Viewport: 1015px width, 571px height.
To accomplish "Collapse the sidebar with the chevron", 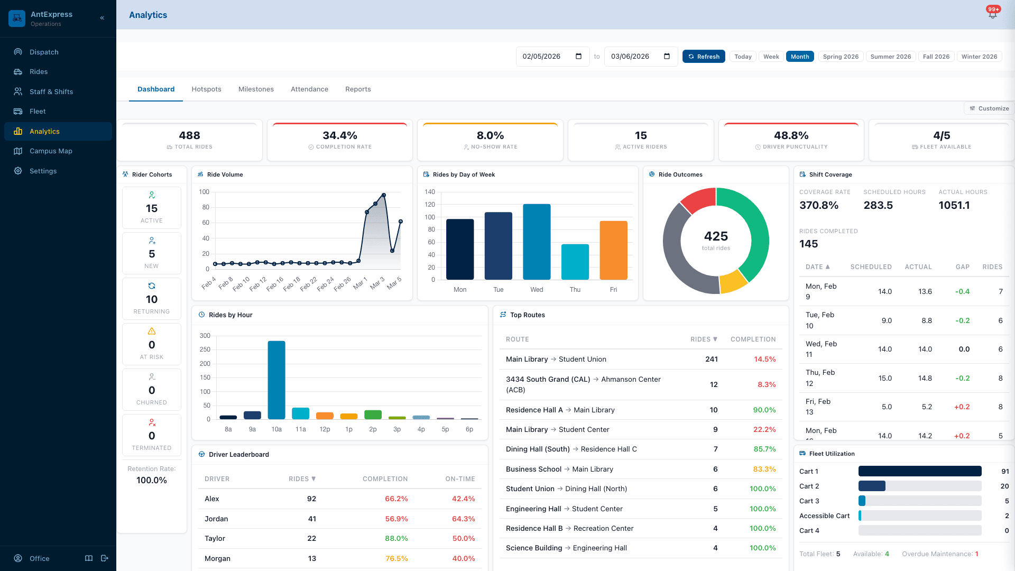I will pyautogui.click(x=102, y=17).
